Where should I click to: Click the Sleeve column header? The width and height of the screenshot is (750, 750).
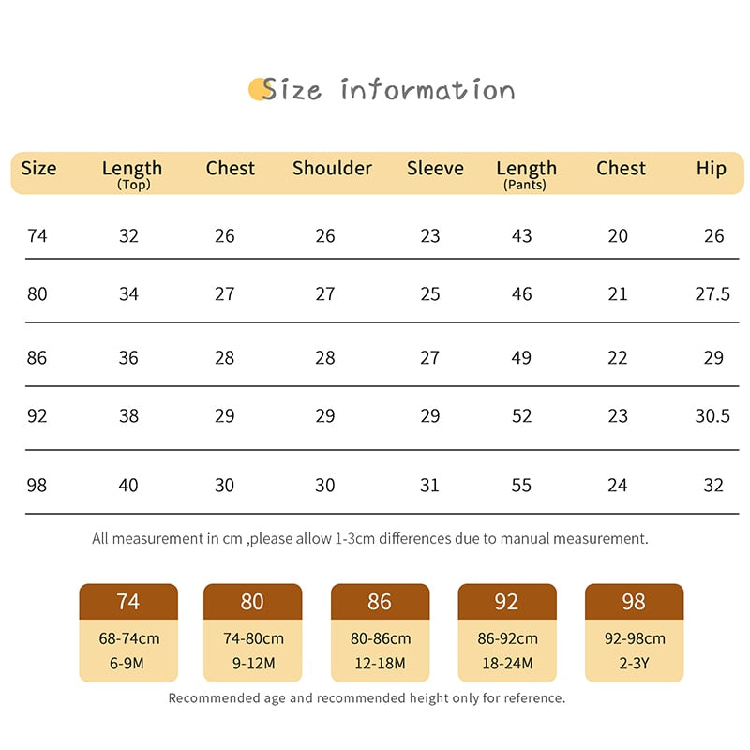pyautogui.click(x=435, y=169)
